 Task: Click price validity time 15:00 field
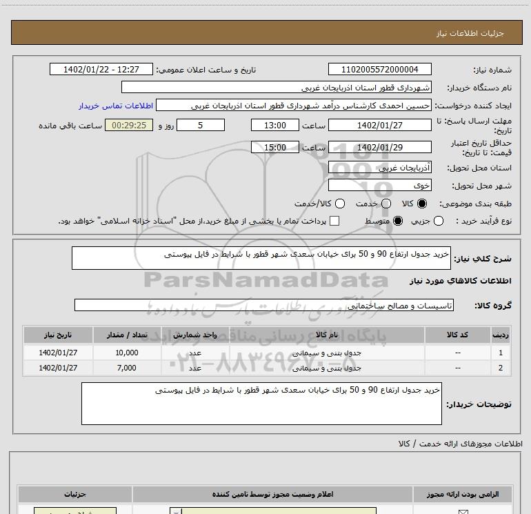pyautogui.click(x=275, y=148)
